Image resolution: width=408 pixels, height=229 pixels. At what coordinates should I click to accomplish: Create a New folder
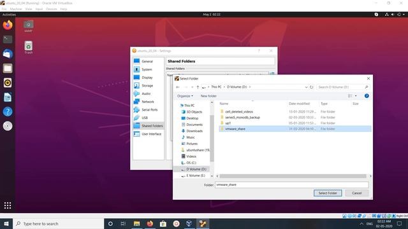pos(208,96)
